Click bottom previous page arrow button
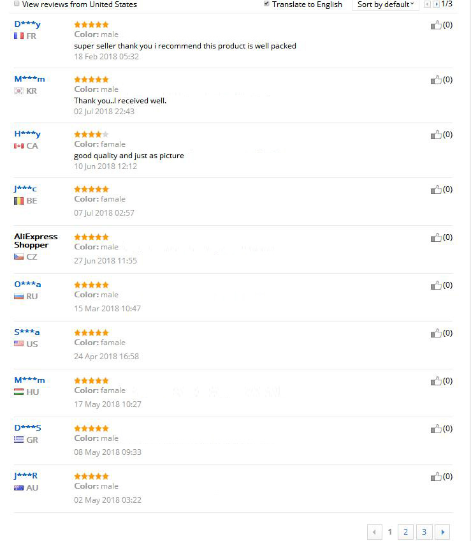This screenshot has height=541, width=471. click(x=375, y=531)
